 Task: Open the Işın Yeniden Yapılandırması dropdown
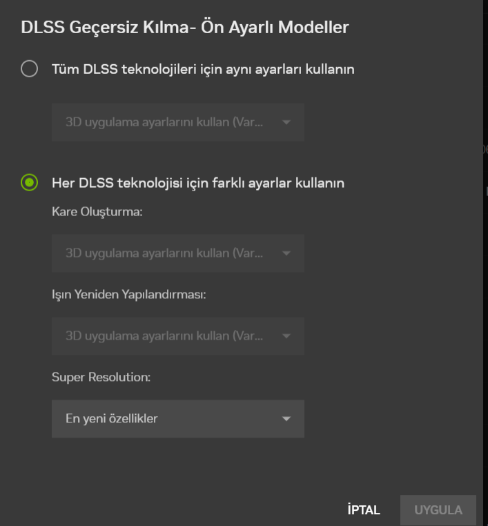pyautogui.click(x=178, y=335)
